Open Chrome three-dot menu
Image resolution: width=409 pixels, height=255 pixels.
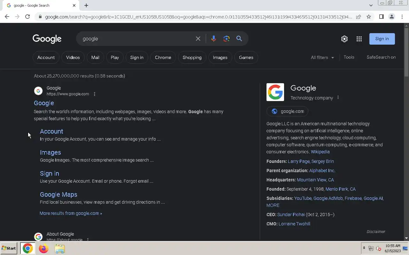click(x=402, y=17)
